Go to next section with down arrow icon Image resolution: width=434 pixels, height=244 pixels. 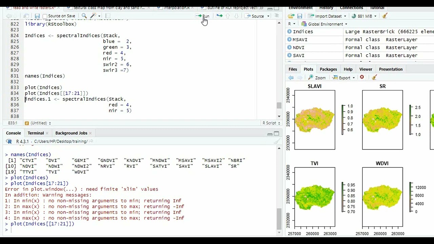[x=236, y=16]
